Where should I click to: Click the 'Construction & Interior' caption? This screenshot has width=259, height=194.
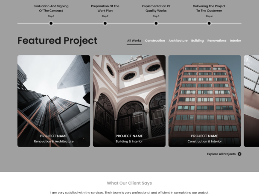point(204,141)
